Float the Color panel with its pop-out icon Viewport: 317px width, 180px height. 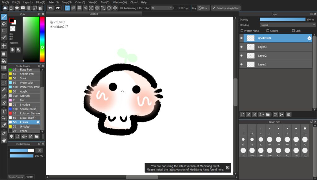[39, 14]
